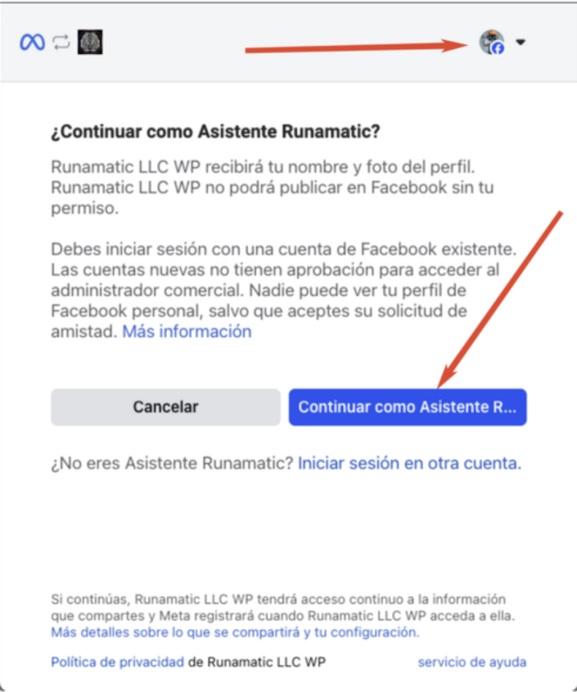577x692 pixels.
Task: Click the ¿Continuar como Asistente Runamatic? heading
Action: coord(216,132)
